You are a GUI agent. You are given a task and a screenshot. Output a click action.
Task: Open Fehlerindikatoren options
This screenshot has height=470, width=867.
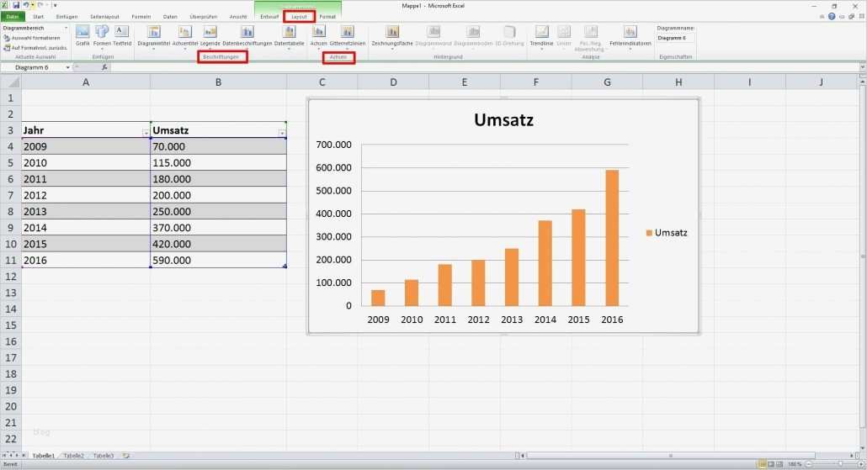630,36
